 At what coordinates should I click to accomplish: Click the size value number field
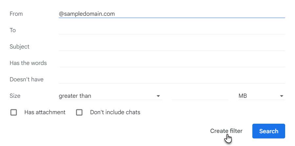200,96
